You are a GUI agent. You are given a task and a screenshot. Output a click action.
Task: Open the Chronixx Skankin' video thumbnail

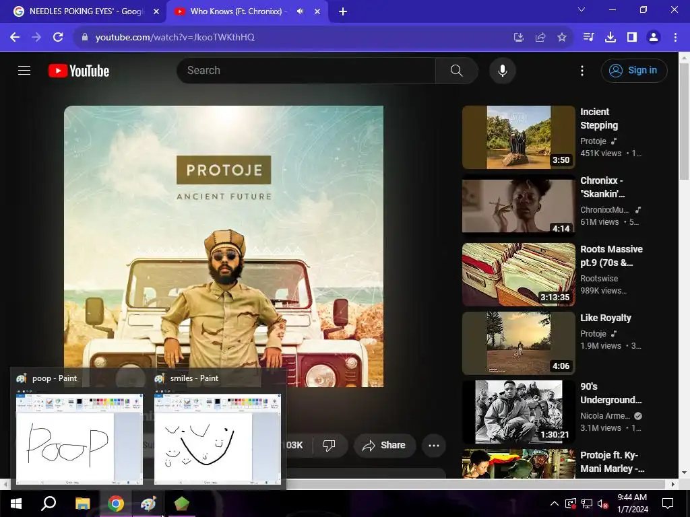(x=518, y=206)
